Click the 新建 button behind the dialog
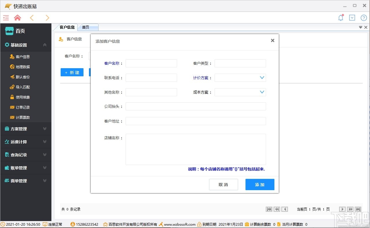Image resolution: width=370 pixels, height=228 pixels. pyautogui.click(x=72, y=72)
